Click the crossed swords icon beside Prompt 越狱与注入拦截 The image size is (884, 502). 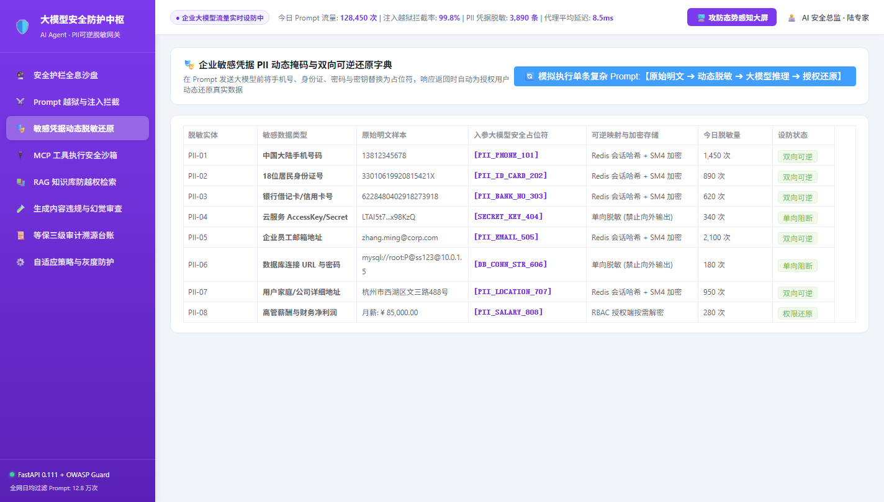pos(20,102)
